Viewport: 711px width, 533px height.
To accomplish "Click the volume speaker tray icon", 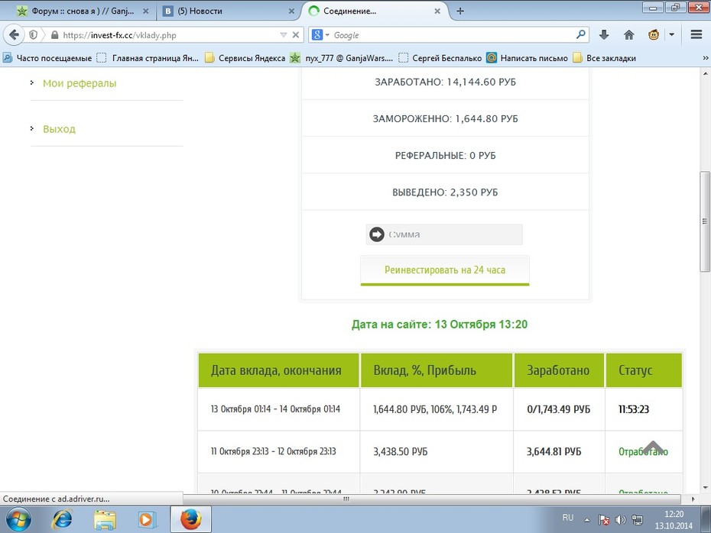I will pyautogui.click(x=620, y=520).
